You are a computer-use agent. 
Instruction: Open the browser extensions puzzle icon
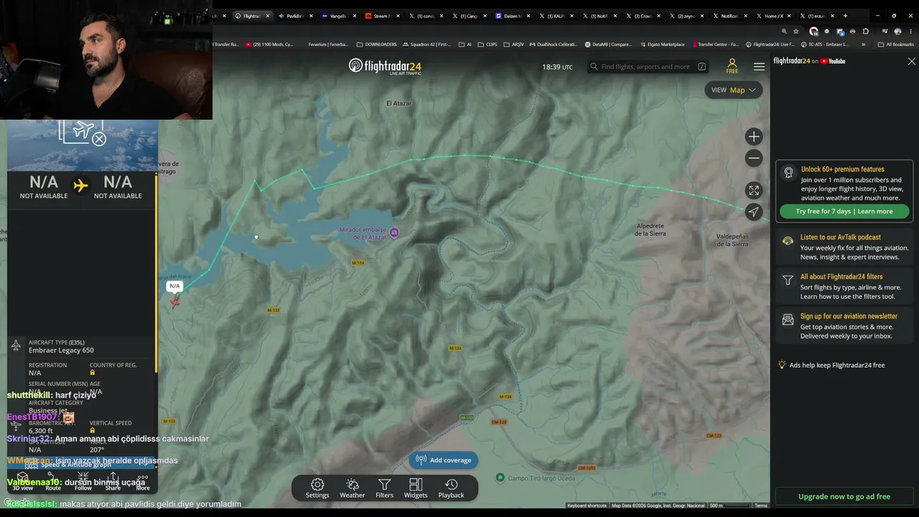[x=865, y=32]
